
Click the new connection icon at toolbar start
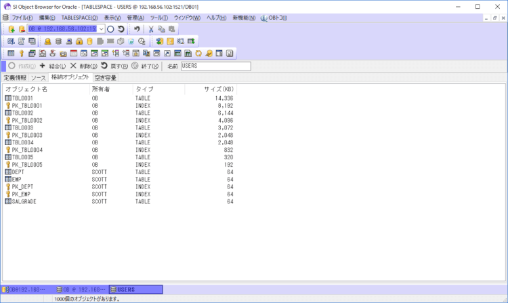pos(12,29)
